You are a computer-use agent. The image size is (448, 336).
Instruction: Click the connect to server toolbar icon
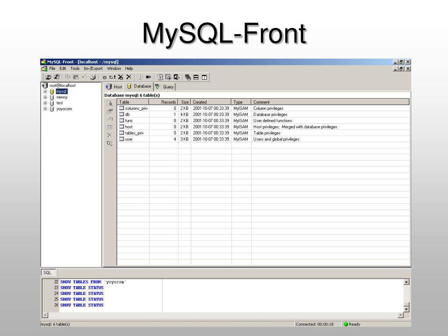(48, 77)
